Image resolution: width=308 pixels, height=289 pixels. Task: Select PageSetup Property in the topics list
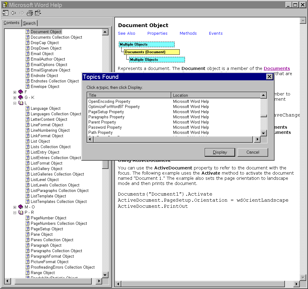[106, 112]
